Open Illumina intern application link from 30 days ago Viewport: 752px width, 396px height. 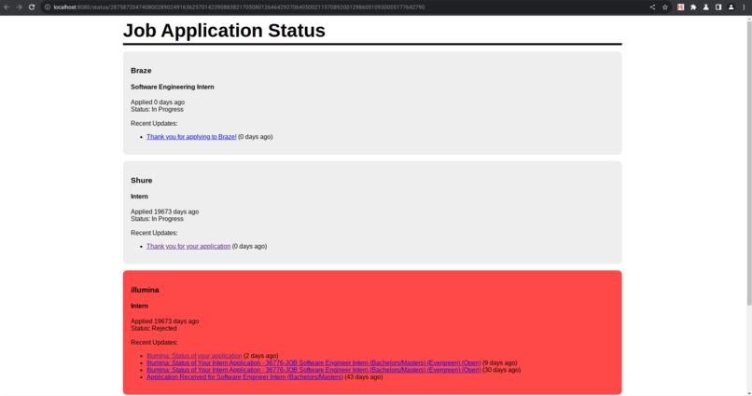point(313,370)
